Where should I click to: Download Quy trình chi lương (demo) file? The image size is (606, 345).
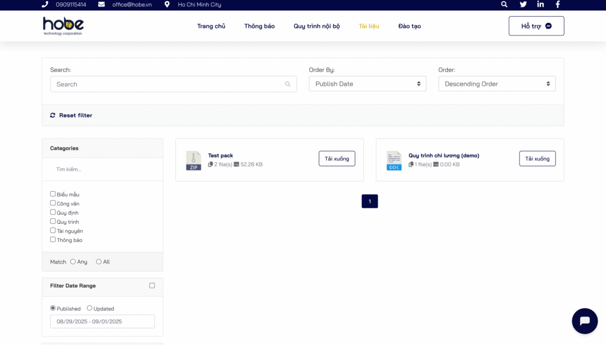(x=537, y=159)
